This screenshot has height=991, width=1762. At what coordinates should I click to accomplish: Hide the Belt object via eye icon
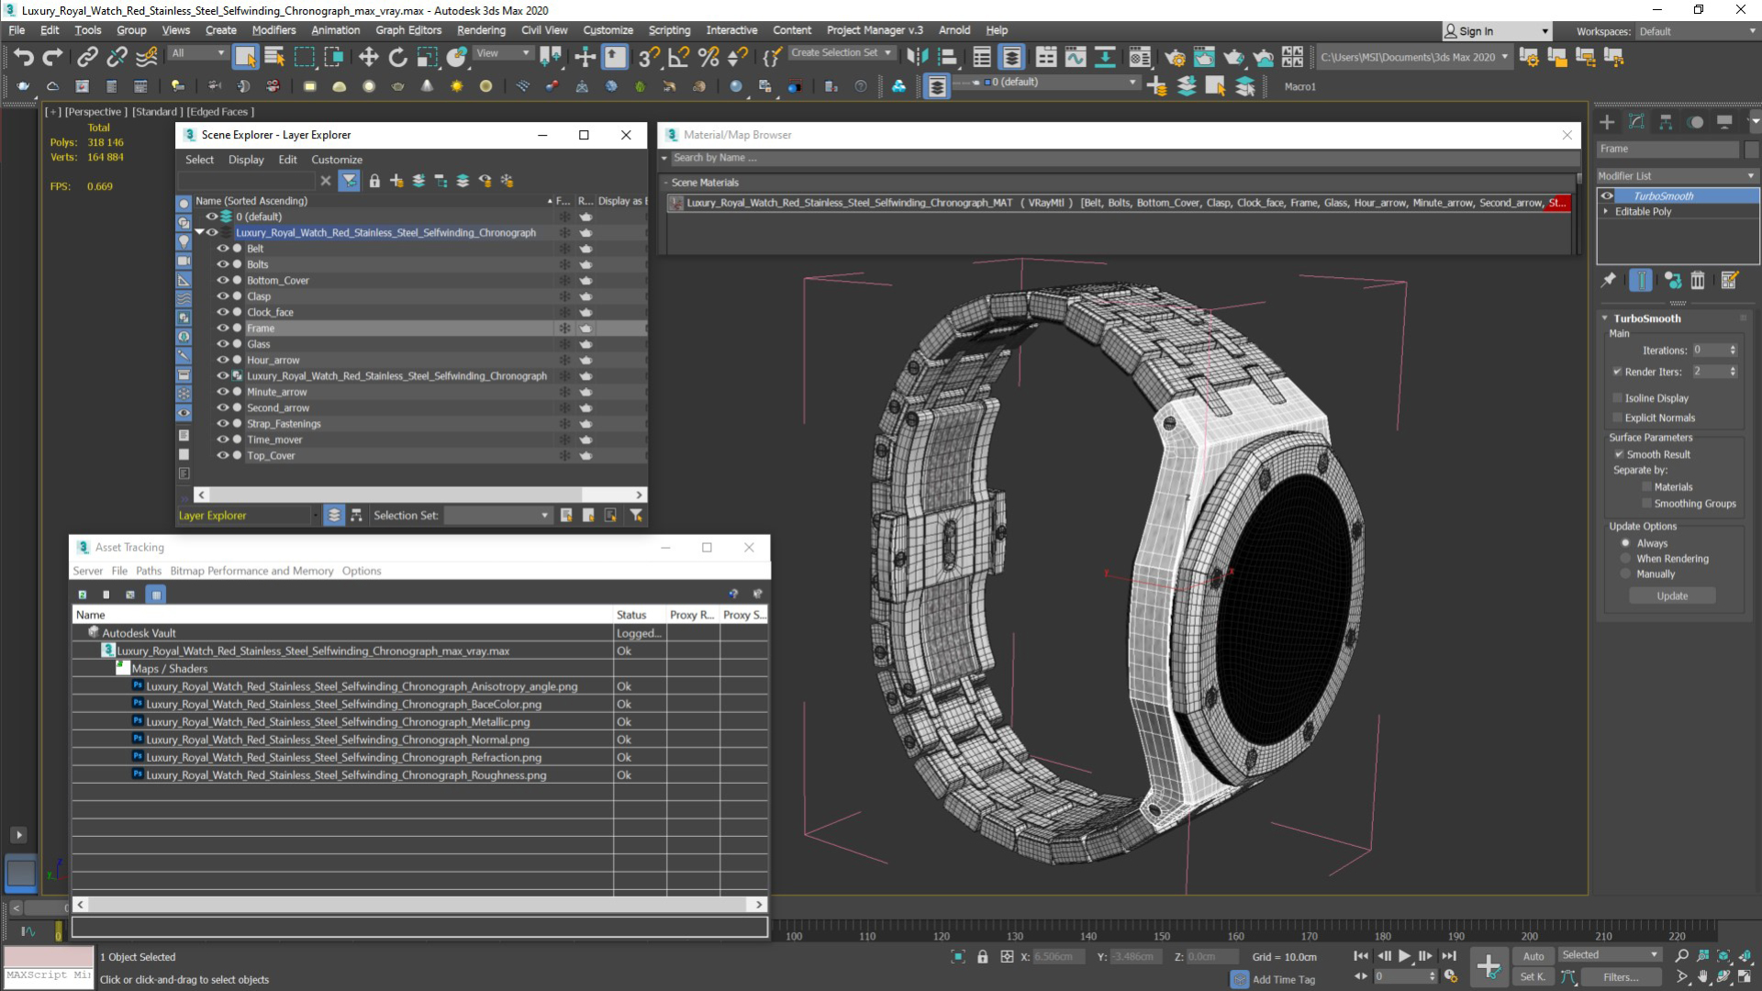pyautogui.click(x=223, y=249)
